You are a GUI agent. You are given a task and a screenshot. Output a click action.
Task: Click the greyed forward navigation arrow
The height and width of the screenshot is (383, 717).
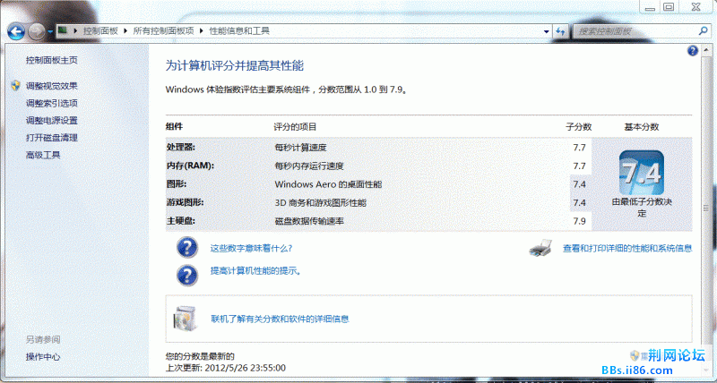pos(36,31)
